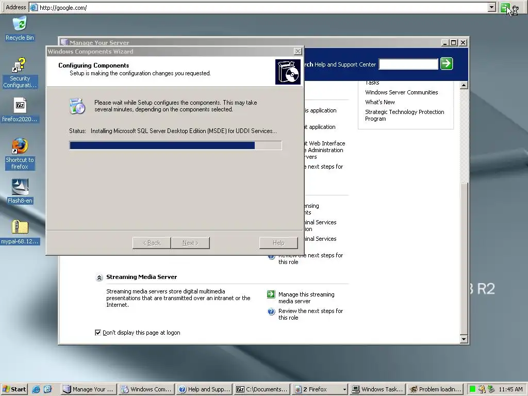528x396 pixels.
Task: Open the address bar dropdown arrow
Action: pos(491,7)
